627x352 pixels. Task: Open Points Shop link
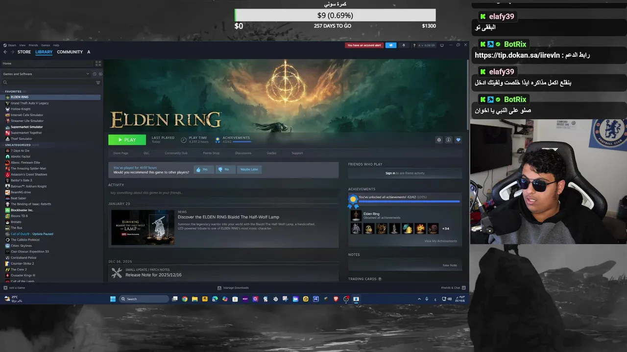[211, 153]
